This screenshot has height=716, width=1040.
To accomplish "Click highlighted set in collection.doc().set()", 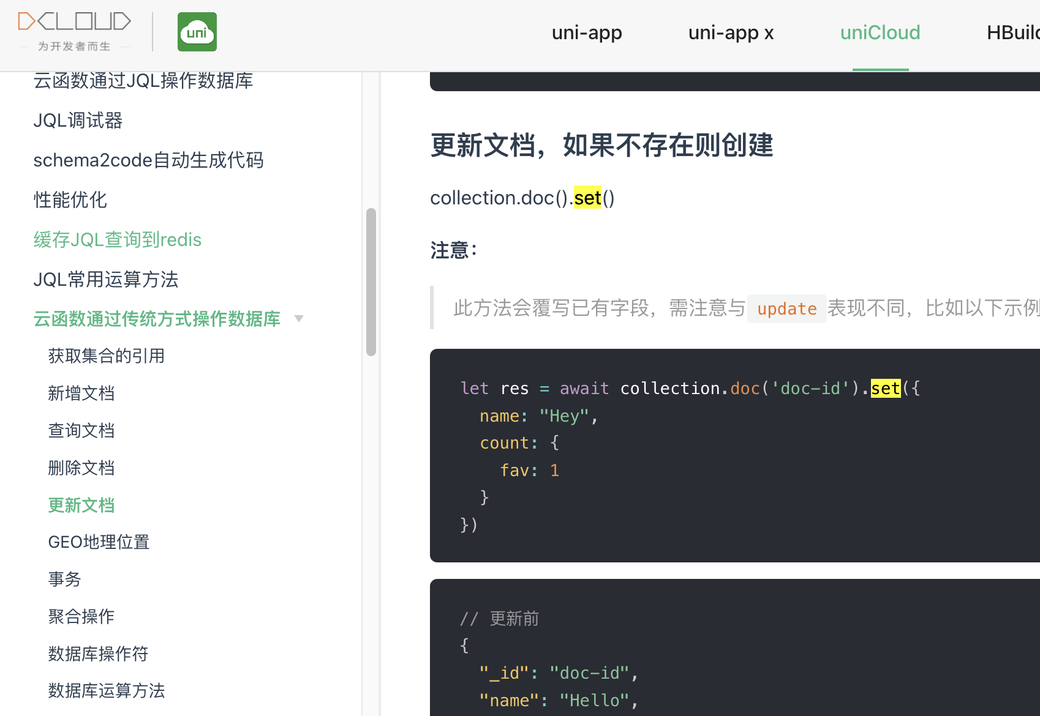I will coord(587,198).
